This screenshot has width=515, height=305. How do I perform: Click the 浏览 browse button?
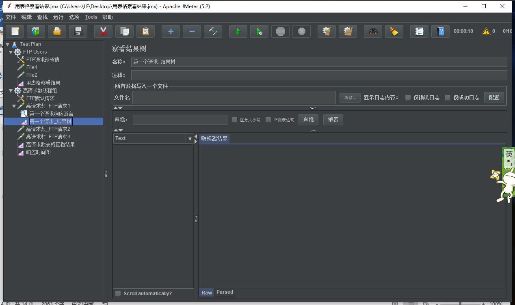[350, 97]
